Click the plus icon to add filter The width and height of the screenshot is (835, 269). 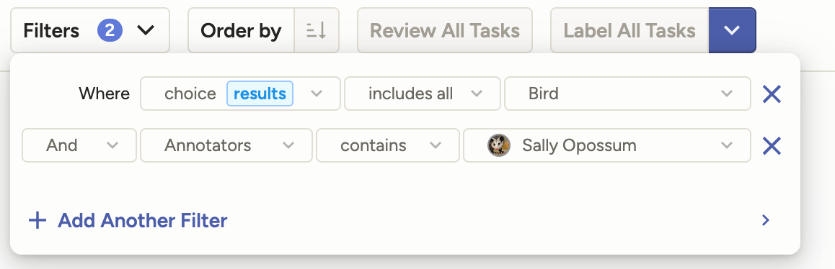click(x=37, y=220)
